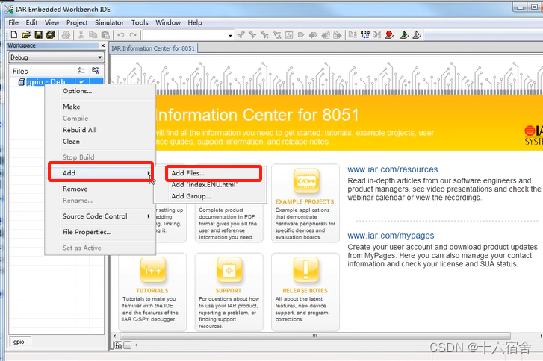This screenshot has height=361, width=543.
Task: Switch to IAR Information Center for 8051 tab
Action: point(153,48)
